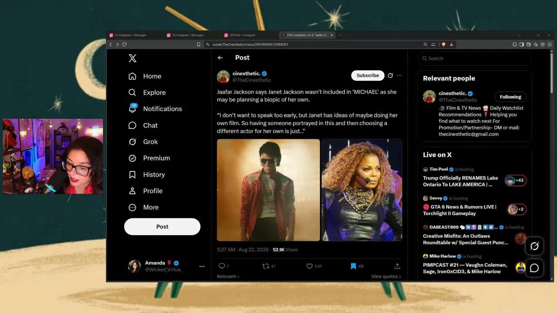Click the back arrow next to Post
The width and height of the screenshot is (557, 313).
pyautogui.click(x=220, y=58)
